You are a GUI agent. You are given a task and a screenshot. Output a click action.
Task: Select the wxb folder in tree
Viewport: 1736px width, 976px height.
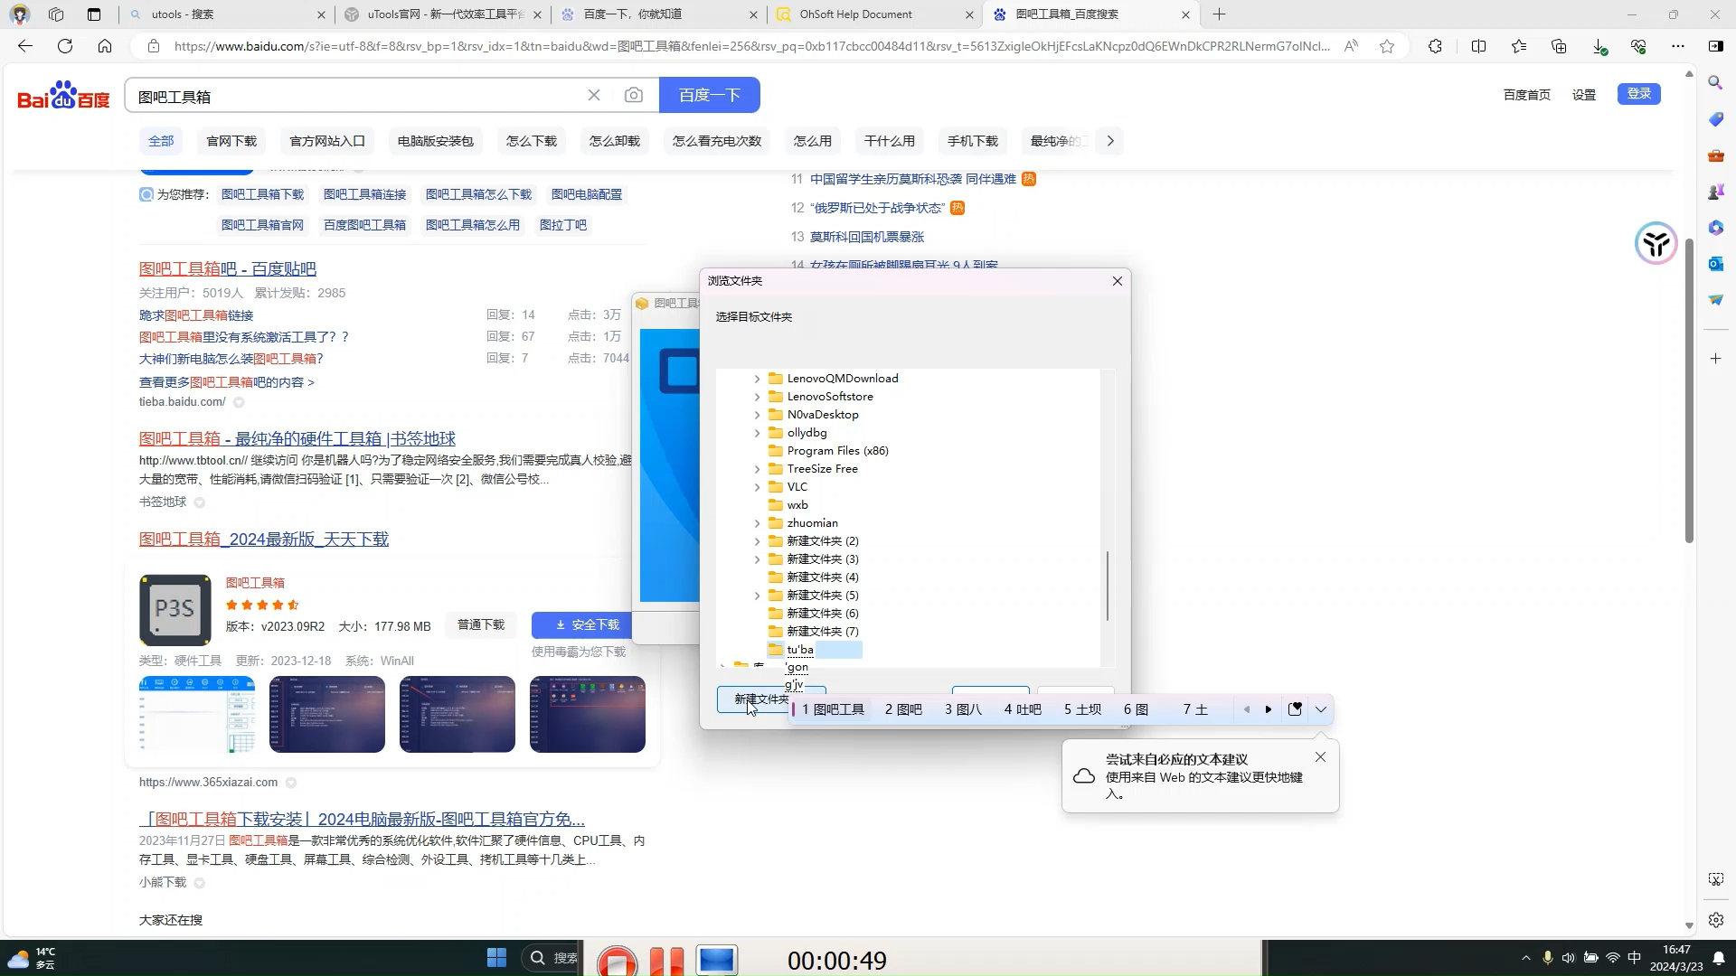[797, 505]
